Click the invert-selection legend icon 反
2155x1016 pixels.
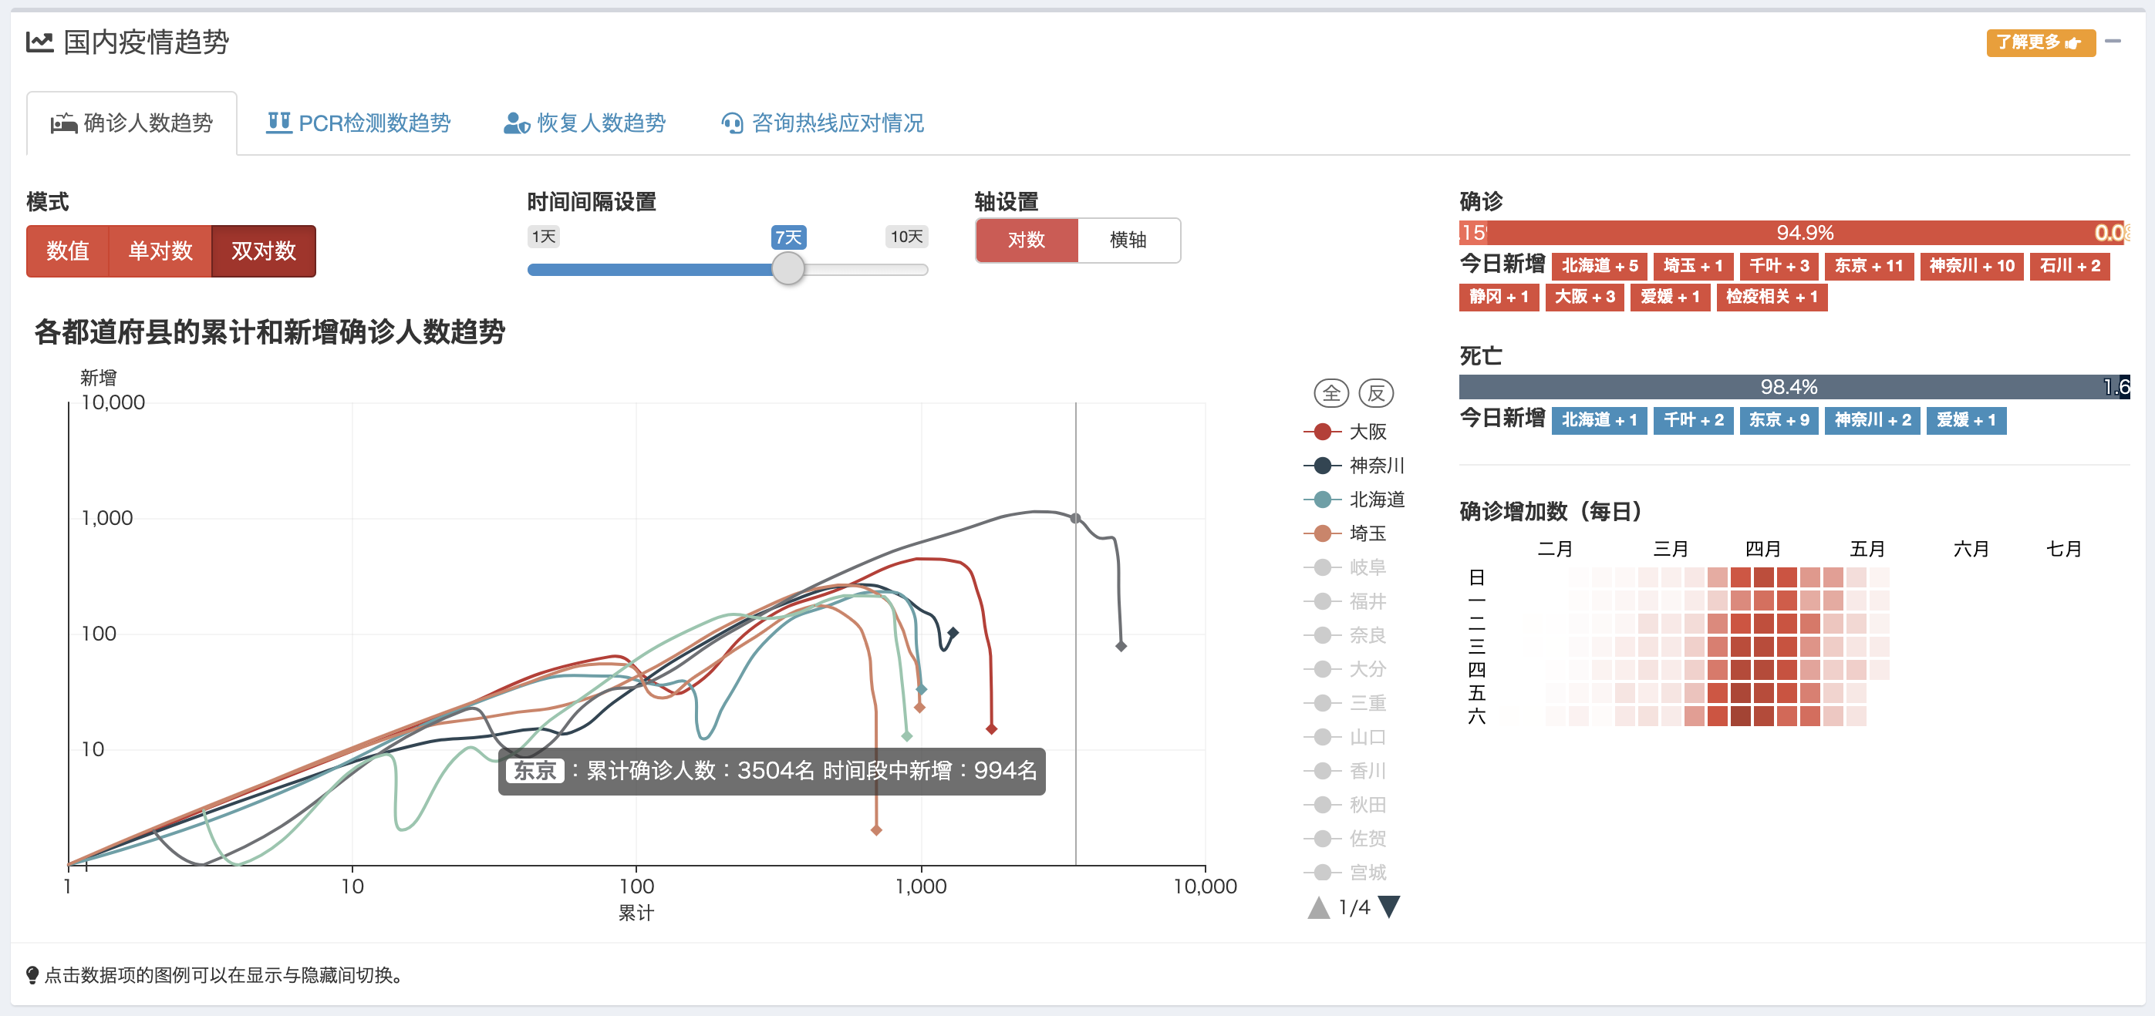tap(1375, 393)
